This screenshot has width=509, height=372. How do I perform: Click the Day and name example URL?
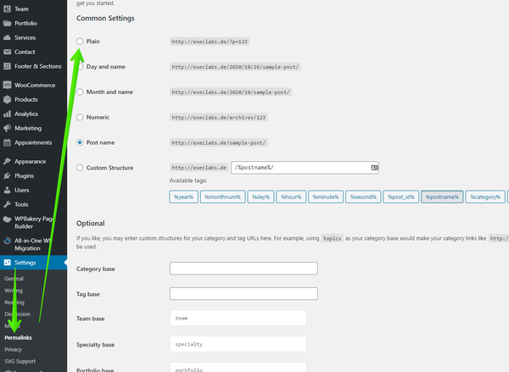pyautogui.click(x=235, y=67)
